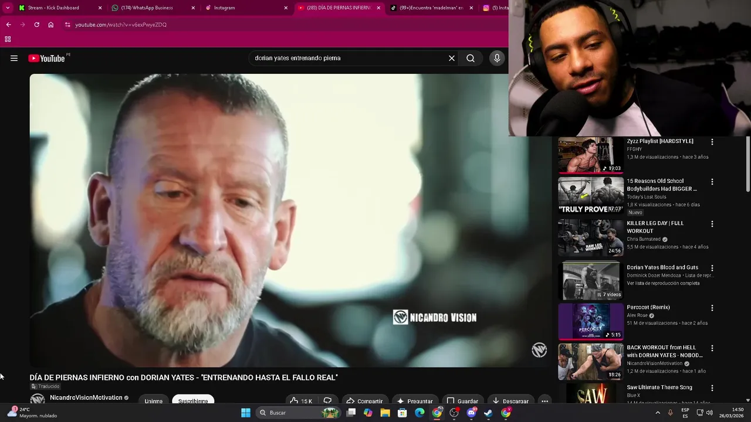
Task: View site information icon beside URL
Action: [67, 25]
